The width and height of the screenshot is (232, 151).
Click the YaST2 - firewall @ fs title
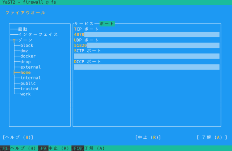coord(29,2)
